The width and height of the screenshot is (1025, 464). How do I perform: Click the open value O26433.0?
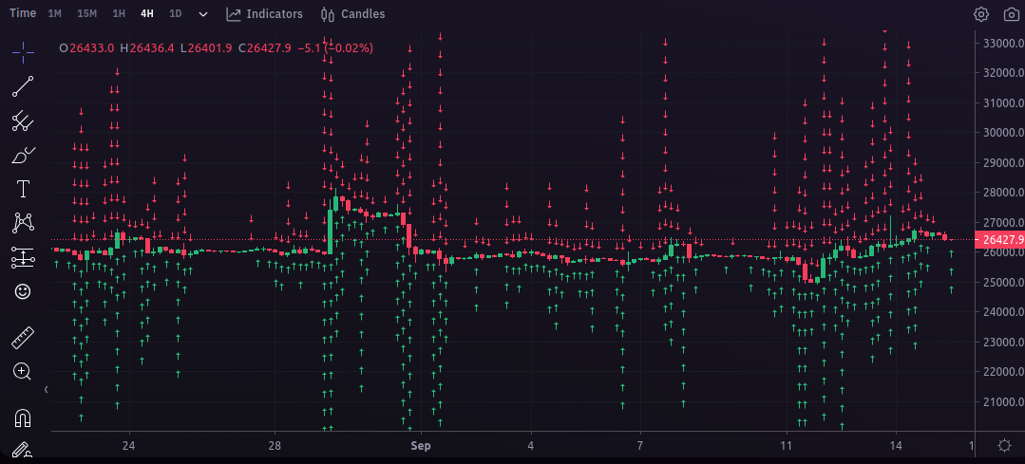click(x=87, y=47)
